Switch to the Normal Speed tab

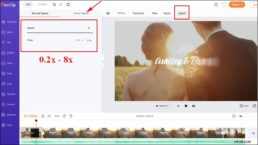pos(40,13)
